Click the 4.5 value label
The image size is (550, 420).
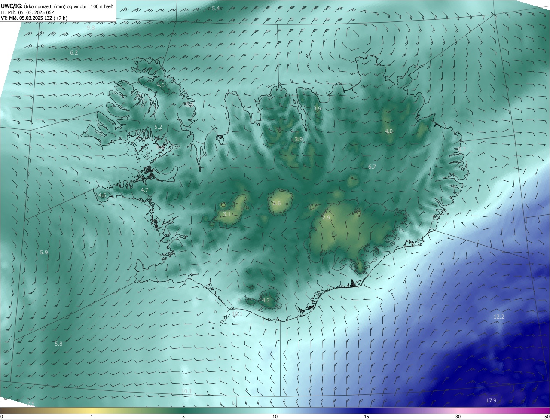tap(102, 195)
